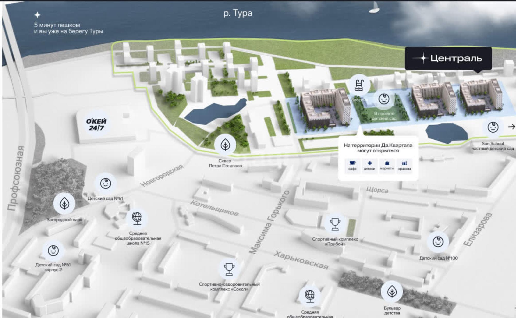This screenshot has width=516, height=318.
Task: Click the right arrow next to Sun School
Action: pos(511,127)
